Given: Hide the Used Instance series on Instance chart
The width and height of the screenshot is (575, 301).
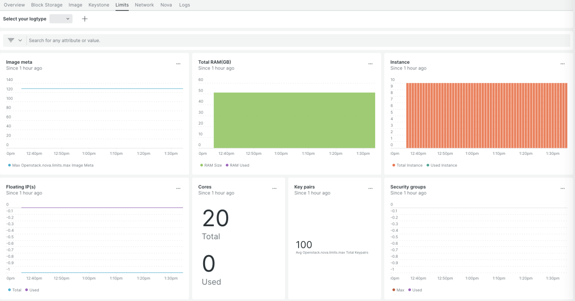Looking at the screenshot, I should click(441, 165).
